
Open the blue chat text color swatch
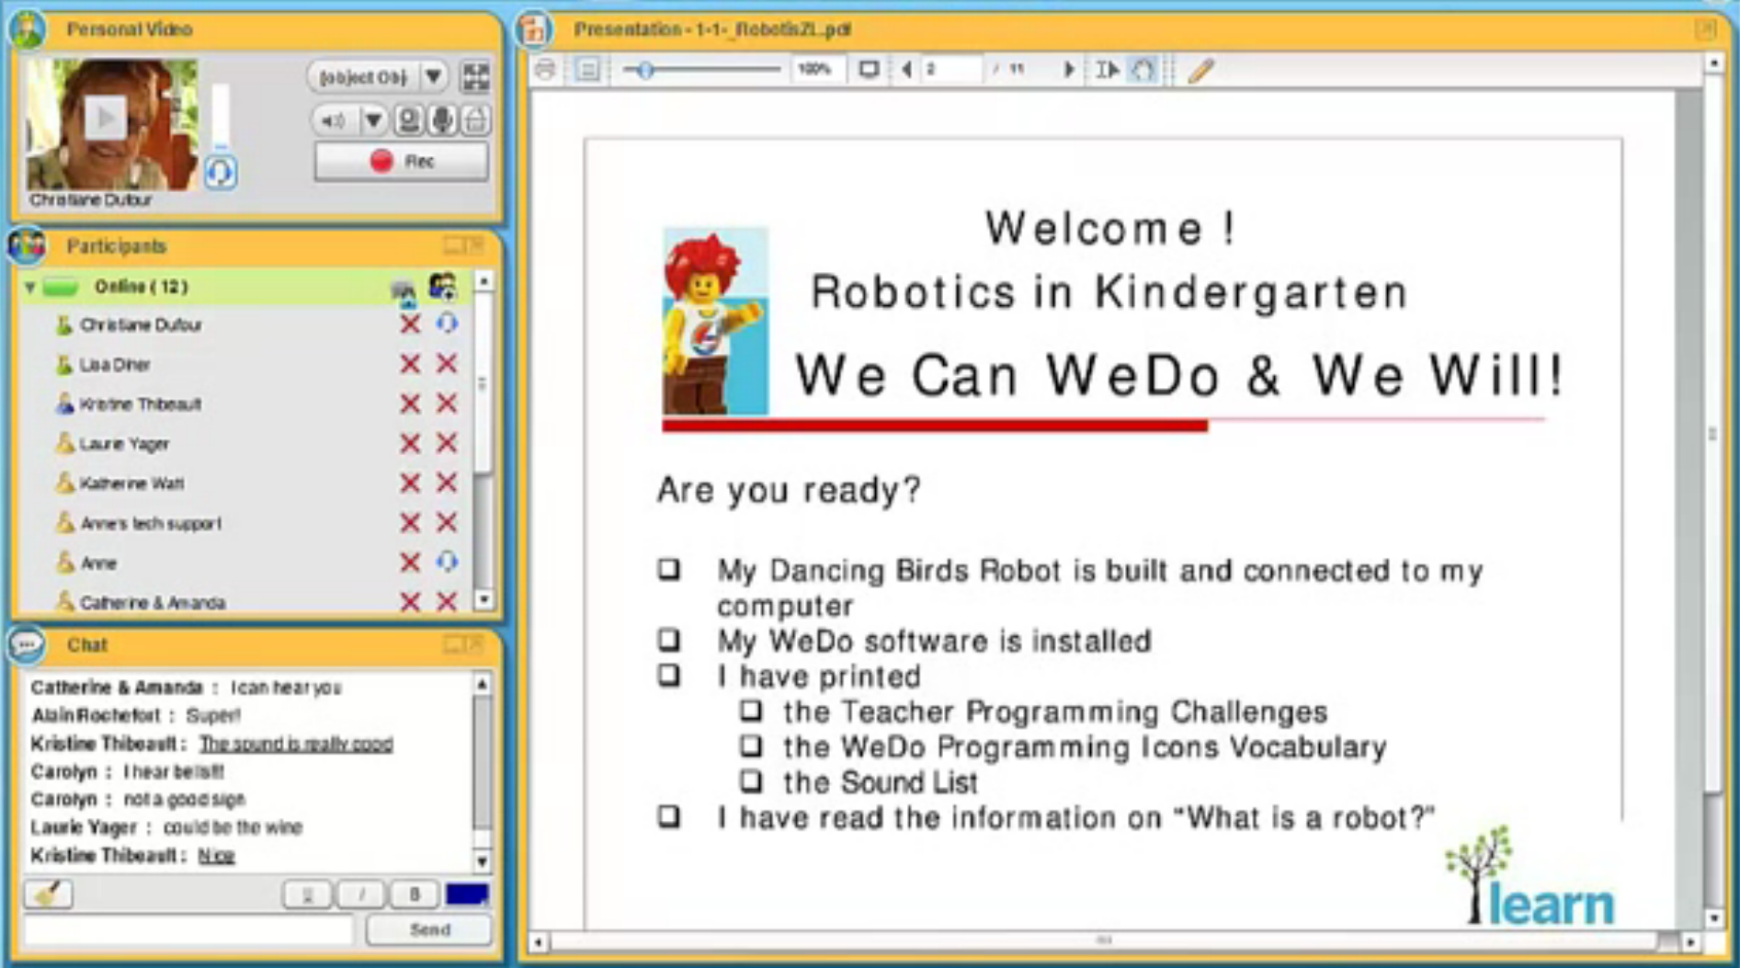pos(467,894)
